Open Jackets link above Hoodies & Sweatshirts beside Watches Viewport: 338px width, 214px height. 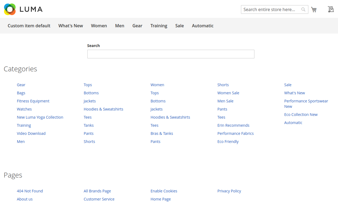(90, 101)
